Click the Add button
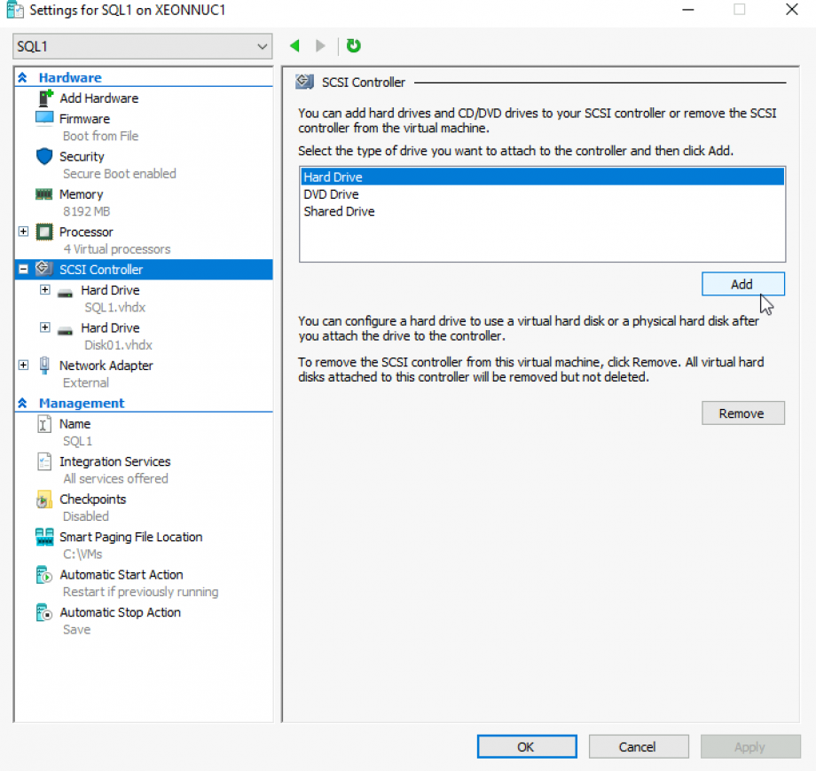Image resolution: width=816 pixels, height=771 pixels. tap(742, 284)
